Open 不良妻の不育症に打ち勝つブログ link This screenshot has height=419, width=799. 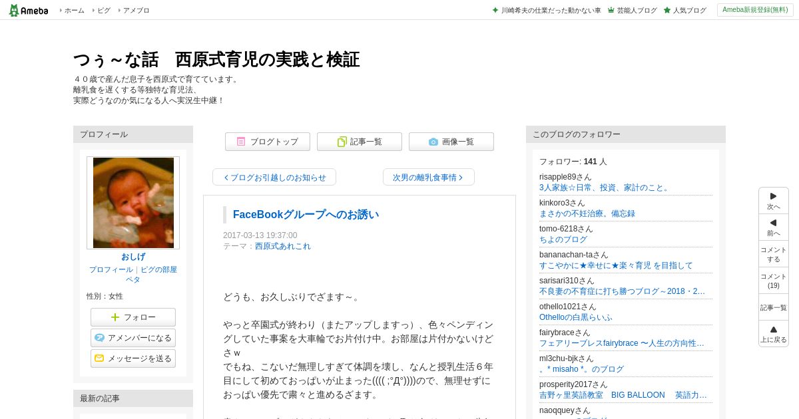coord(622,291)
